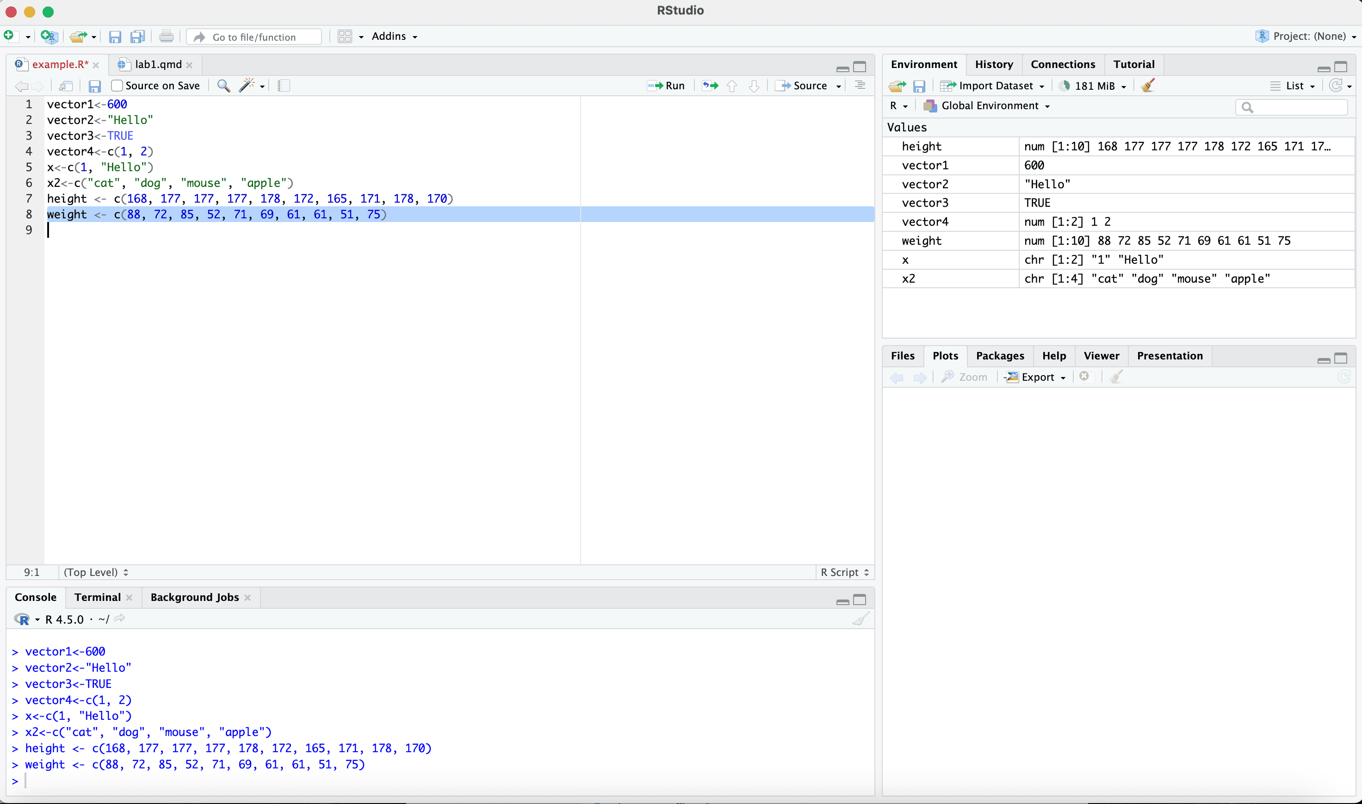This screenshot has width=1362, height=804.
Task: Enable the Source on Save checkbox
Action: (117, 86)
